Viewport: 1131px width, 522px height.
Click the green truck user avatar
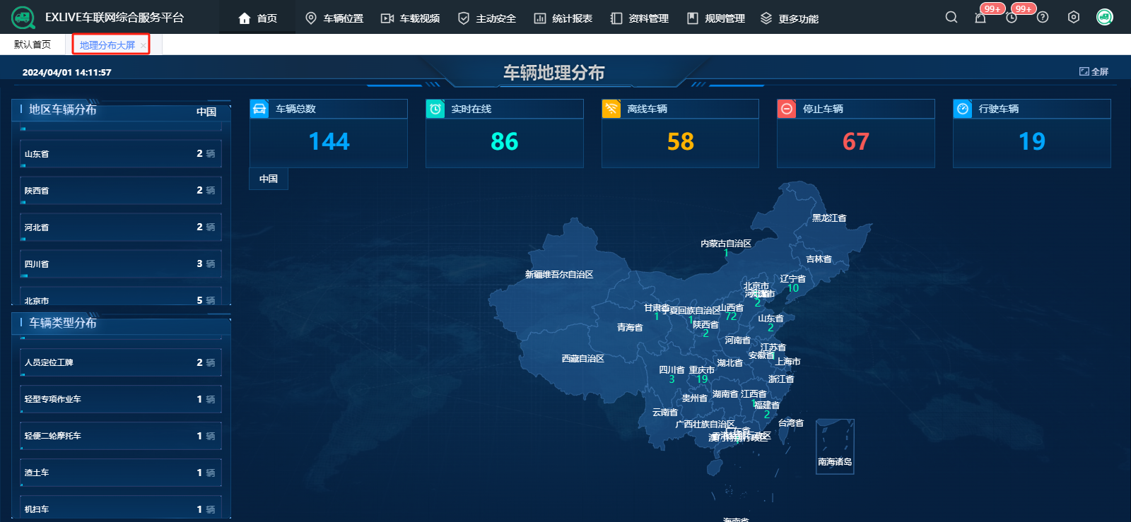1104,18
